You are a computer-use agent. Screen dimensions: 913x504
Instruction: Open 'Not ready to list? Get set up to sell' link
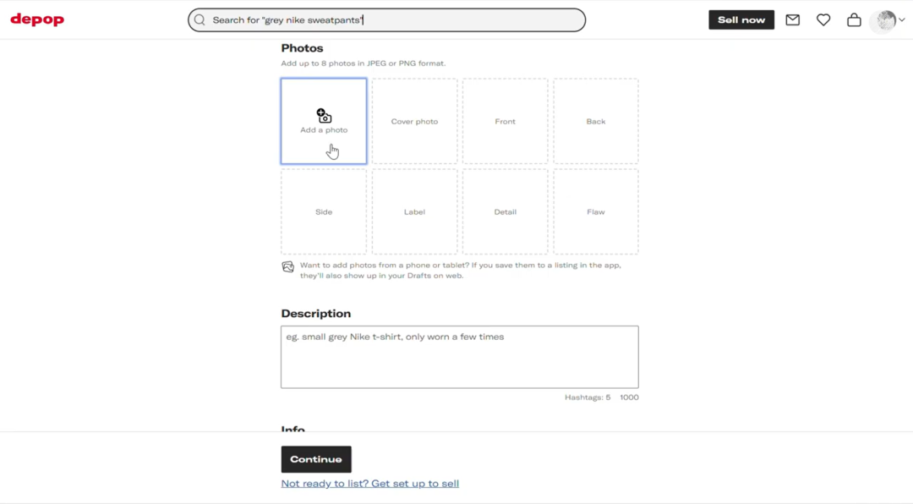click(x=369, y=483)
